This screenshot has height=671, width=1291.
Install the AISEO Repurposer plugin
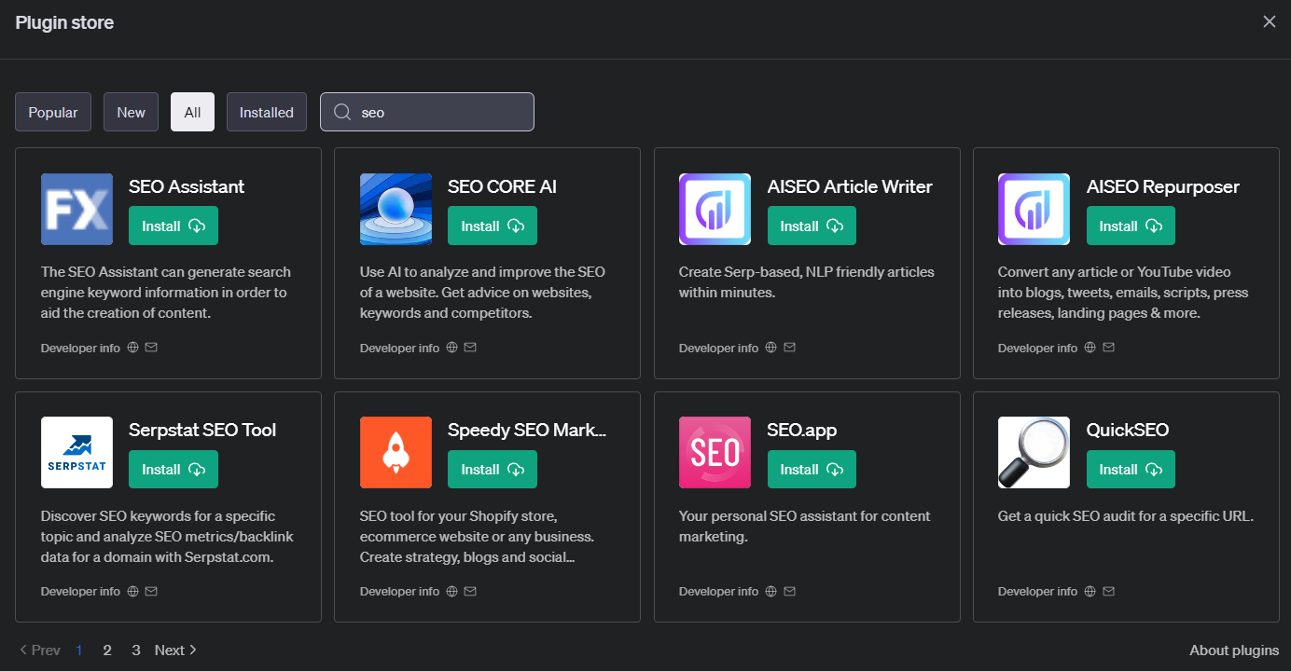1131,226
